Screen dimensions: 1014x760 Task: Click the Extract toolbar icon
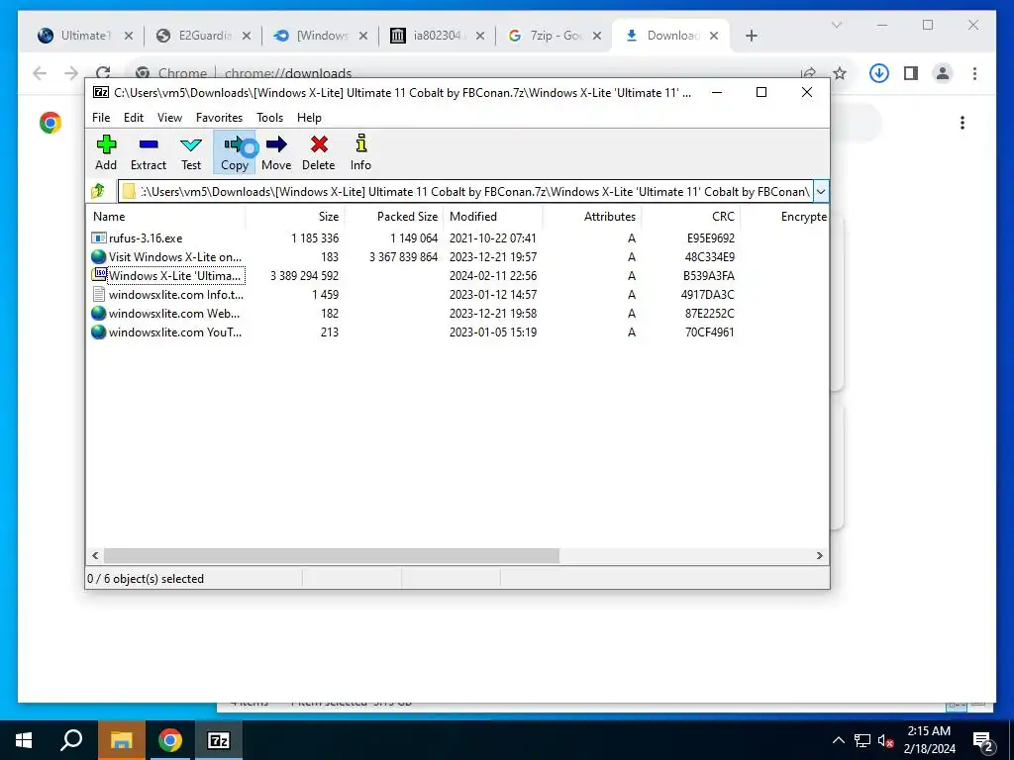coord(149,152)
